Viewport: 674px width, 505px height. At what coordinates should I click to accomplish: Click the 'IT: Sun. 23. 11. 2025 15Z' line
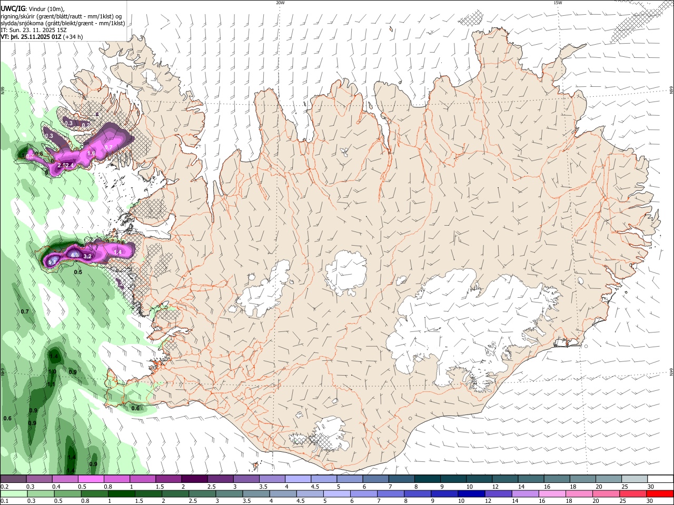coord(34,30)
